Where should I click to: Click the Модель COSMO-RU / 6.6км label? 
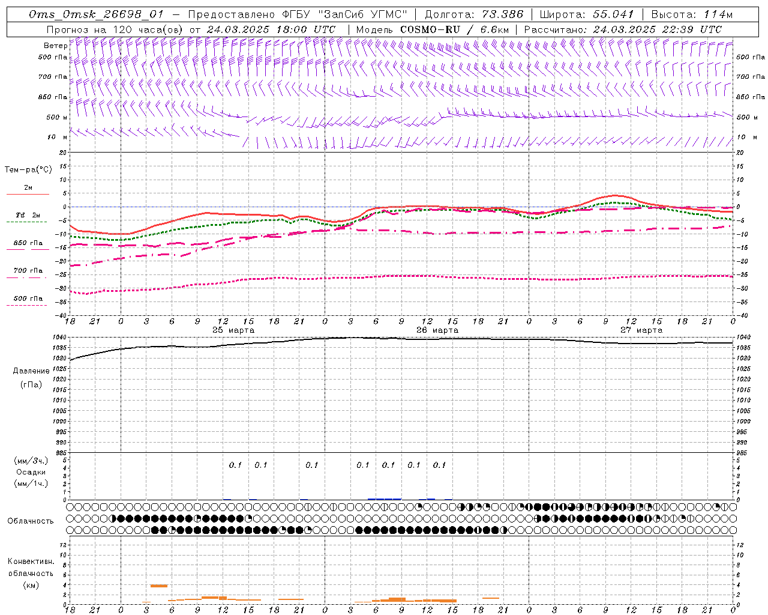433,29
